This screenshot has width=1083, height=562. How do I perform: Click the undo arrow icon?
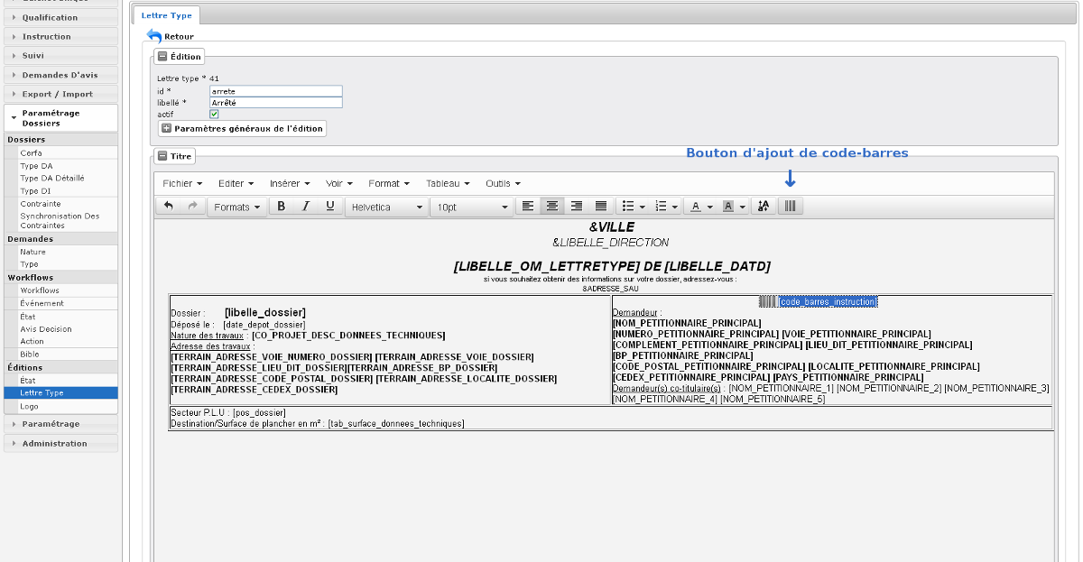tap(169, 207)
